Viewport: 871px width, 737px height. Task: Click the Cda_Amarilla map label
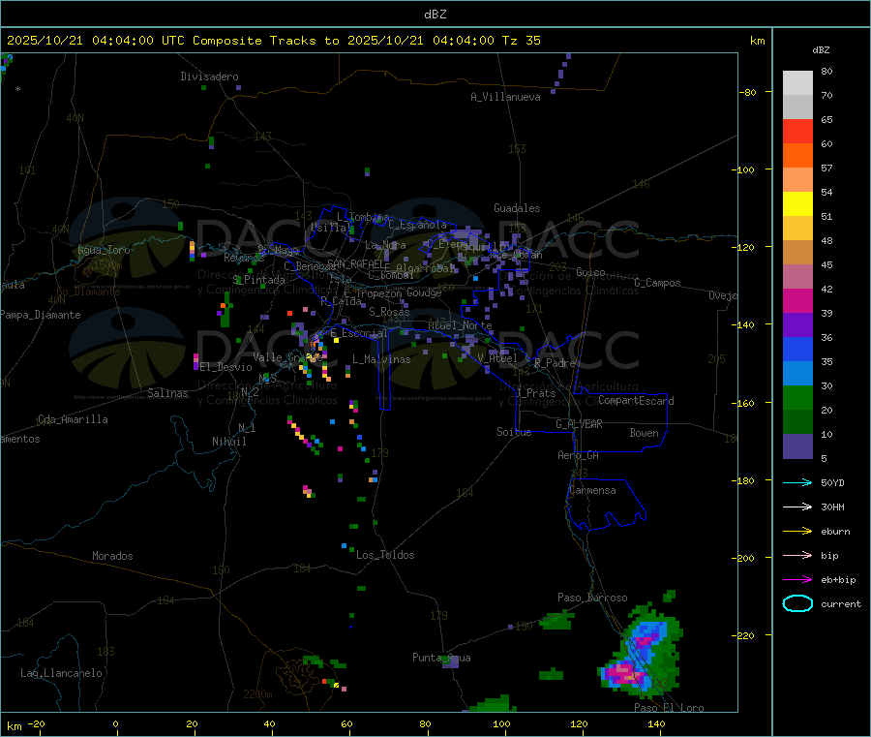pos(73,419)
